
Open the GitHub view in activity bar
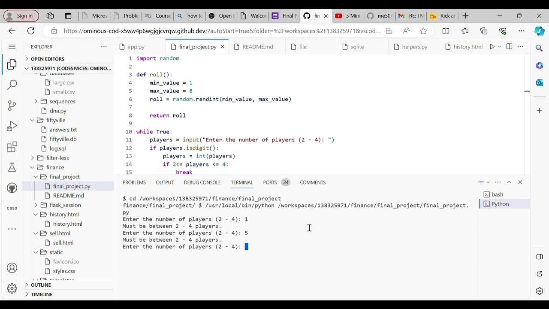click(x=12, y=188)
